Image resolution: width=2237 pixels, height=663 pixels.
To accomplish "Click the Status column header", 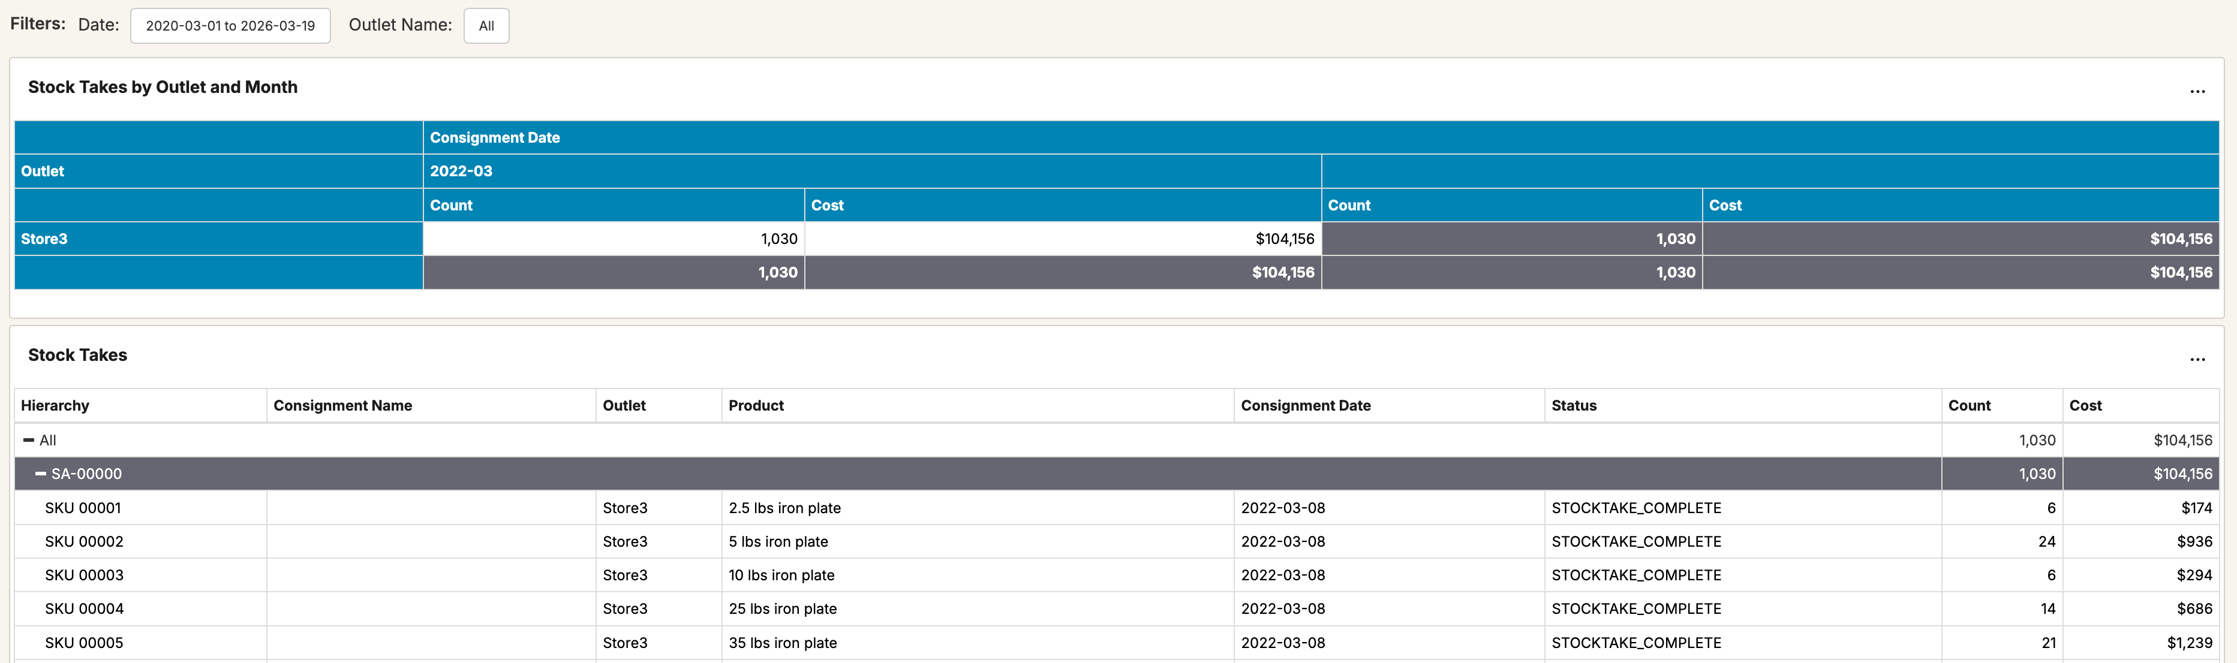I will point(1574,405).
